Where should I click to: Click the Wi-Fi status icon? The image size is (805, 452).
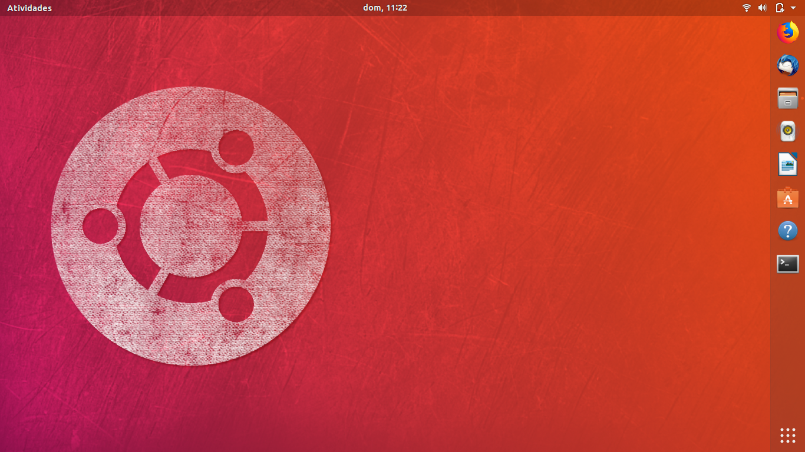click(747, 8)
